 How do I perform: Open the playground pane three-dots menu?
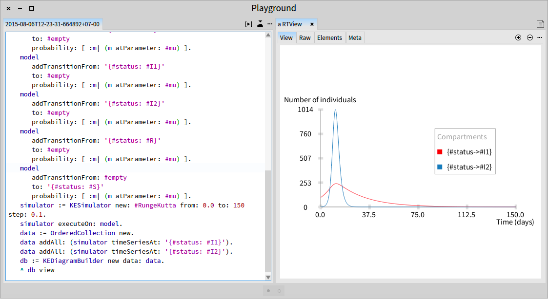[x=270, y=24]
